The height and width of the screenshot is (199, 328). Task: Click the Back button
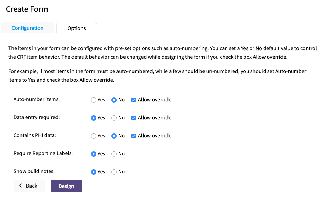[x=29, y=186]
